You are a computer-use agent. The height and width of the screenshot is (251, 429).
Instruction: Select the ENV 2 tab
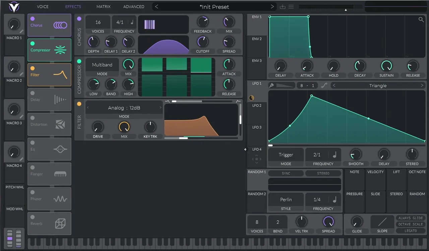click(x=257, y=39)
